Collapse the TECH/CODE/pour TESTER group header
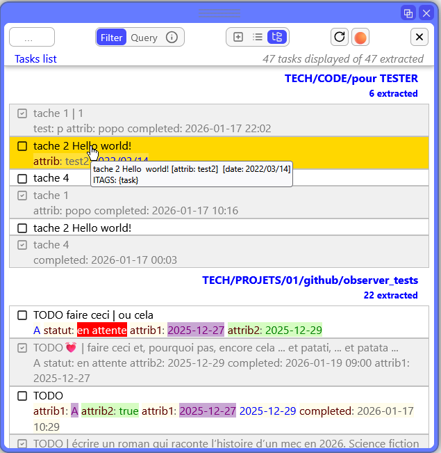Viewport: 441px width, 453px height. (351, 79)
